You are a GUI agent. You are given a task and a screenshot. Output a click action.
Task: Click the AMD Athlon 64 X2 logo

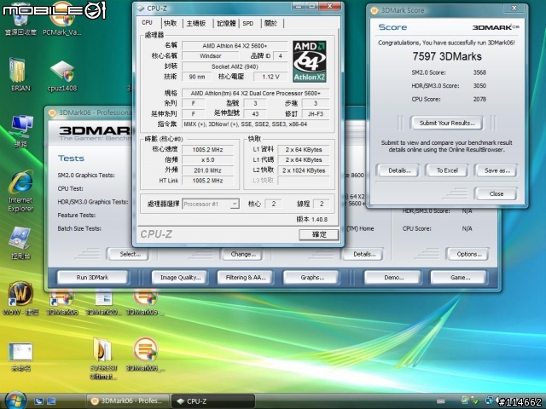309,61
